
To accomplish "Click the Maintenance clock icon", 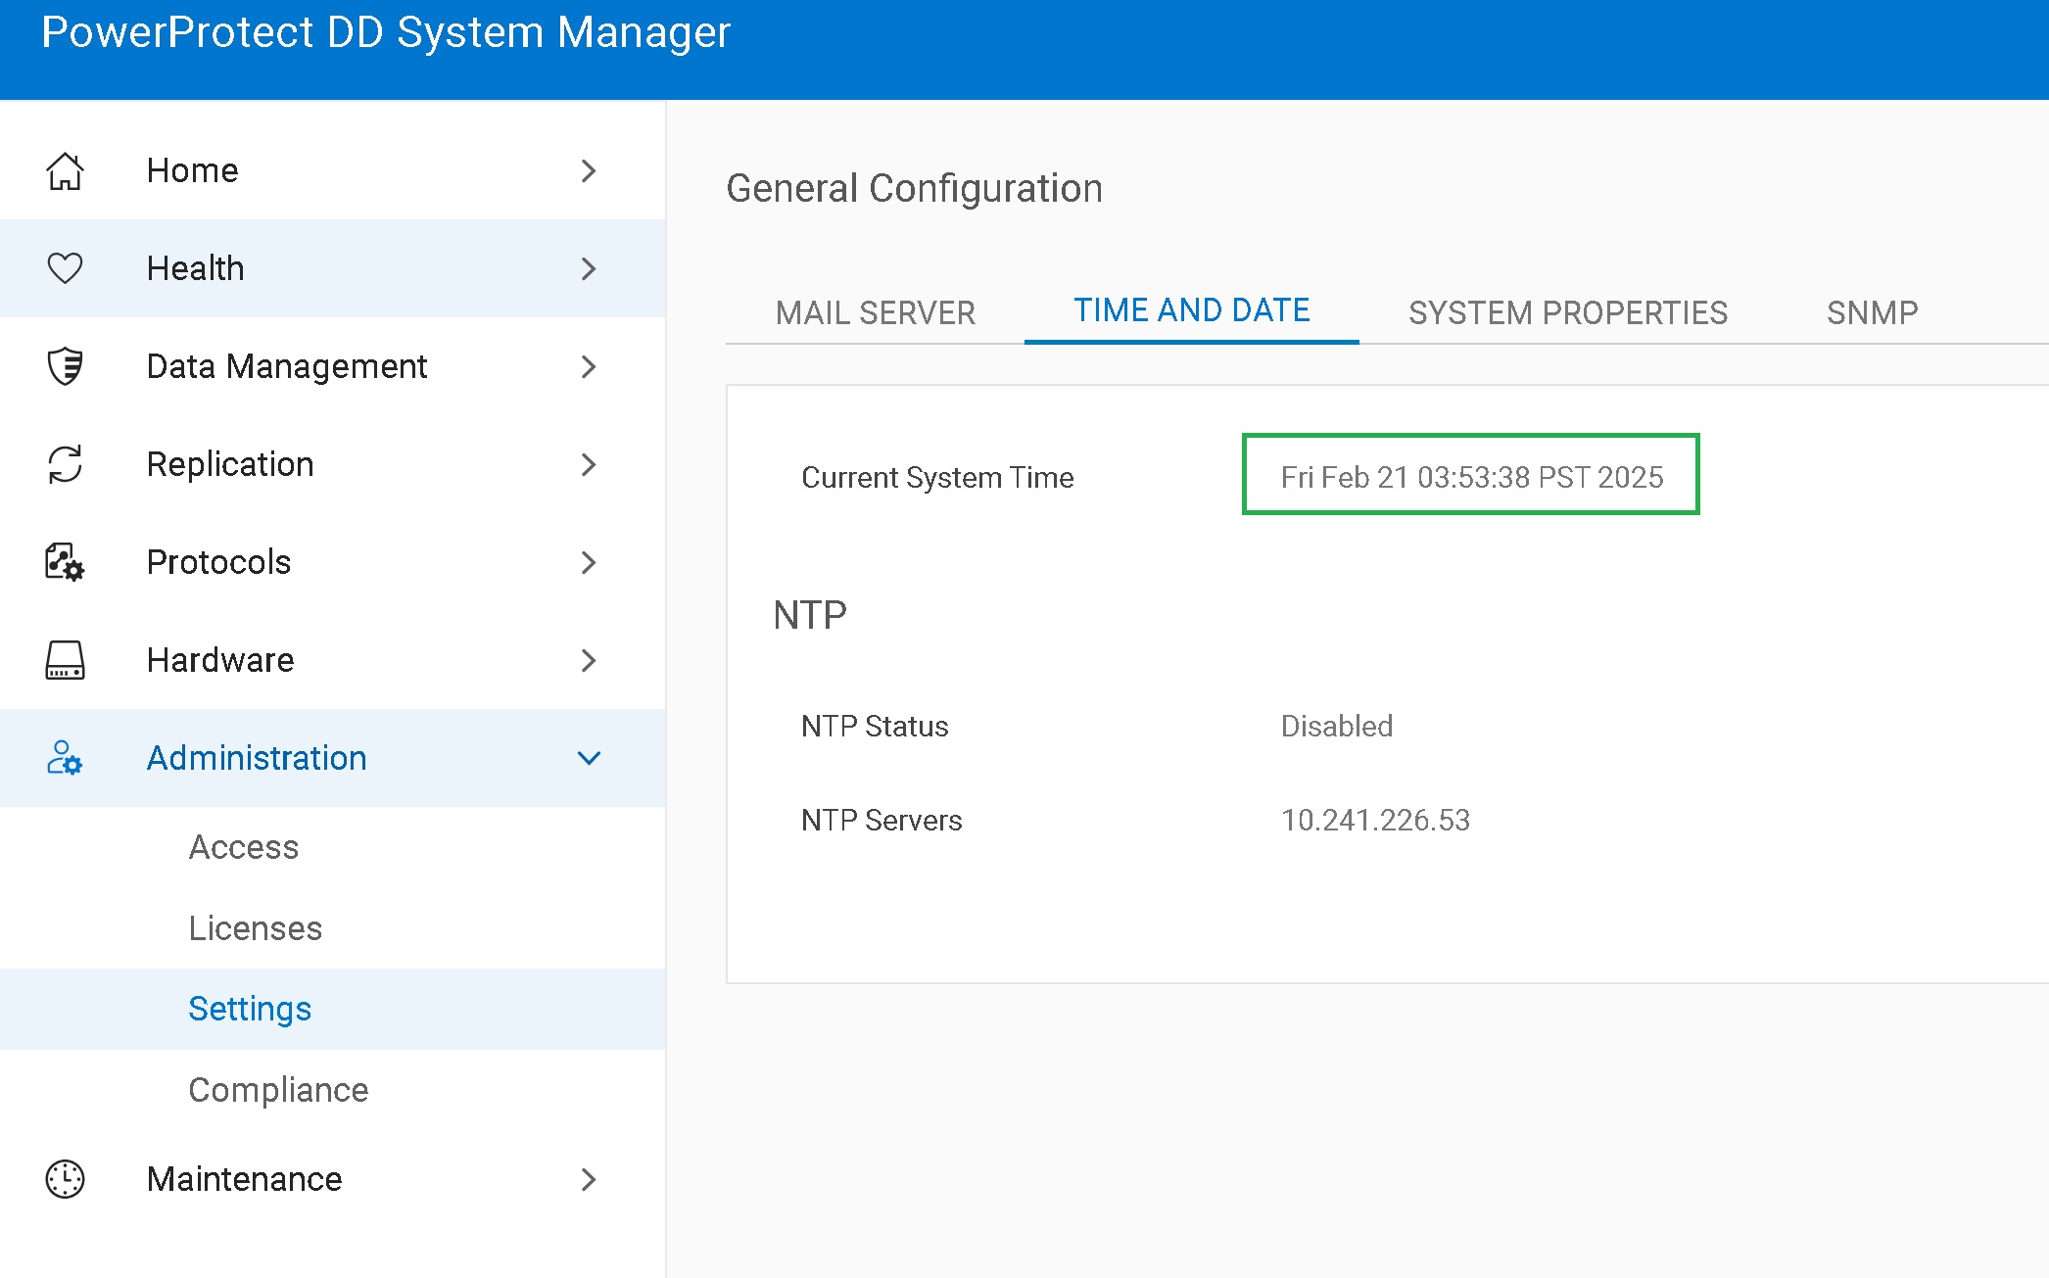I will [64, 1179].
